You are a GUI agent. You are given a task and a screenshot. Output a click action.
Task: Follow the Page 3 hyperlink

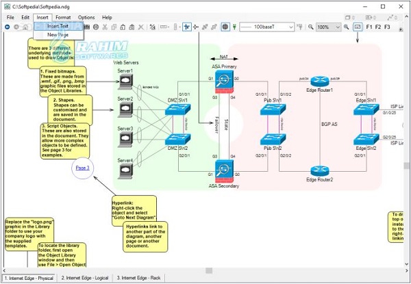[x=82, y=167]
